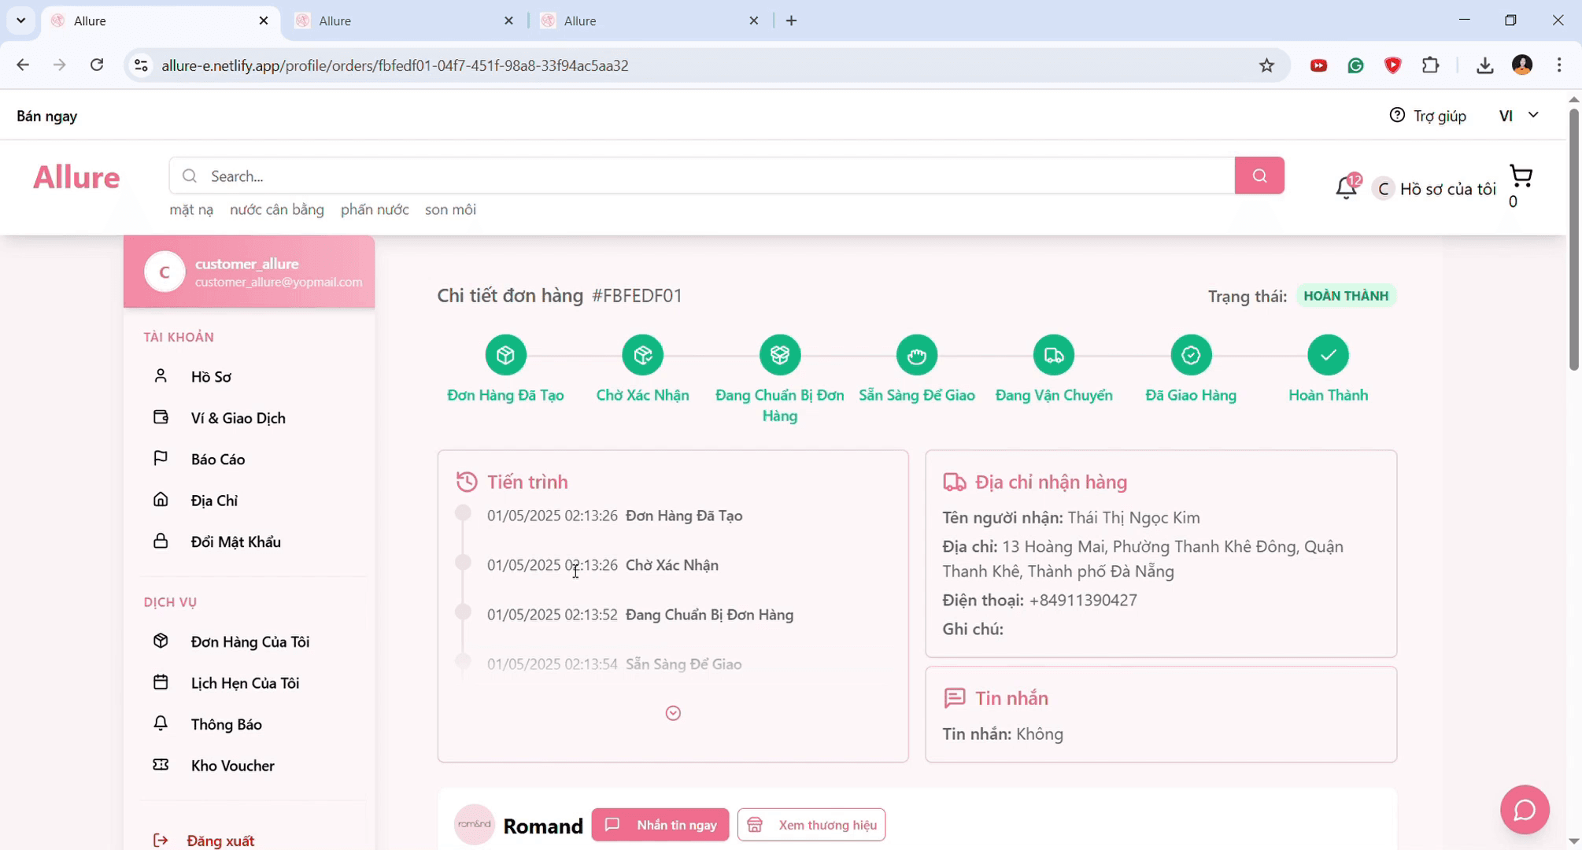Image resolution: width=1582 pixels, height=850 pixels.
Task: Click the Đang Vận Chuyển truck step icon
Action: [x=1053, y=356]
